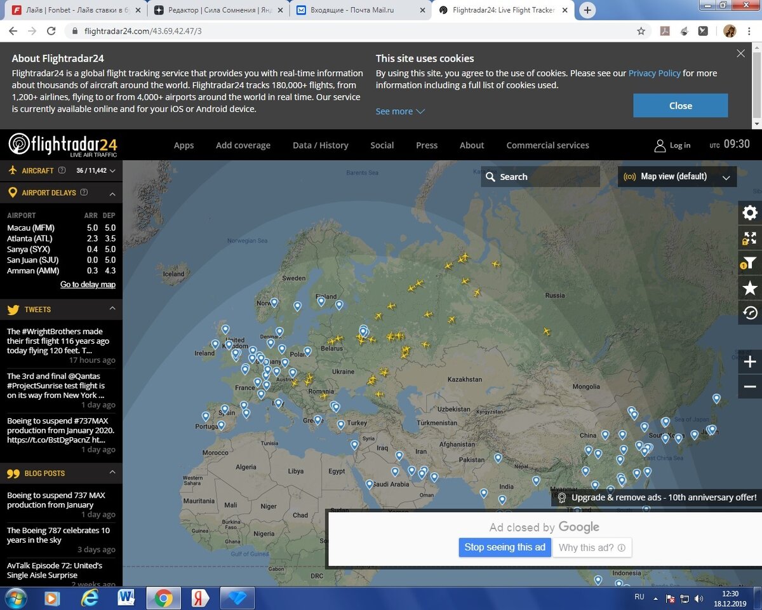
Task: Open the Map view (default) dropdown
Action: pos(677,177)
